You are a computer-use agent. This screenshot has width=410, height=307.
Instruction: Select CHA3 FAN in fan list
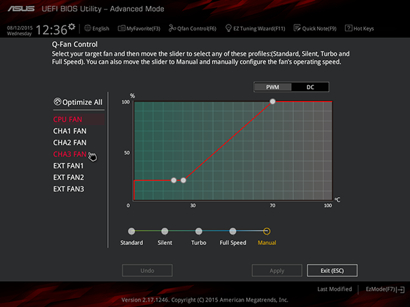tap(70, 154)
